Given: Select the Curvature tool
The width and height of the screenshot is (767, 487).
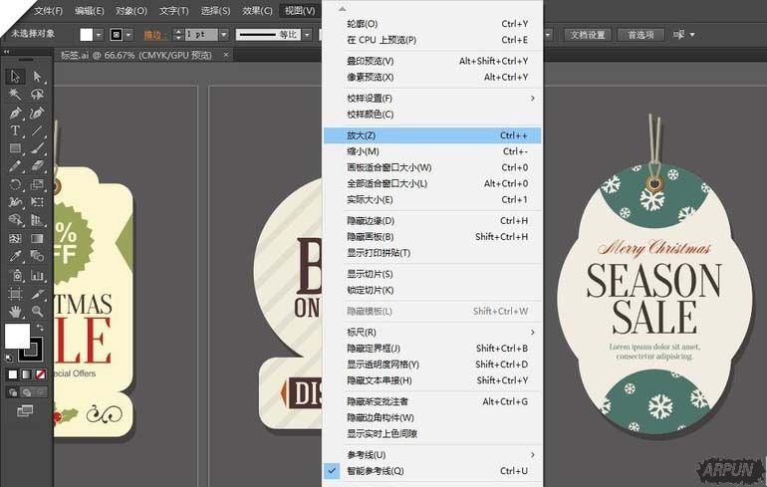Looking at the screenshot, I should pos(37,113).
